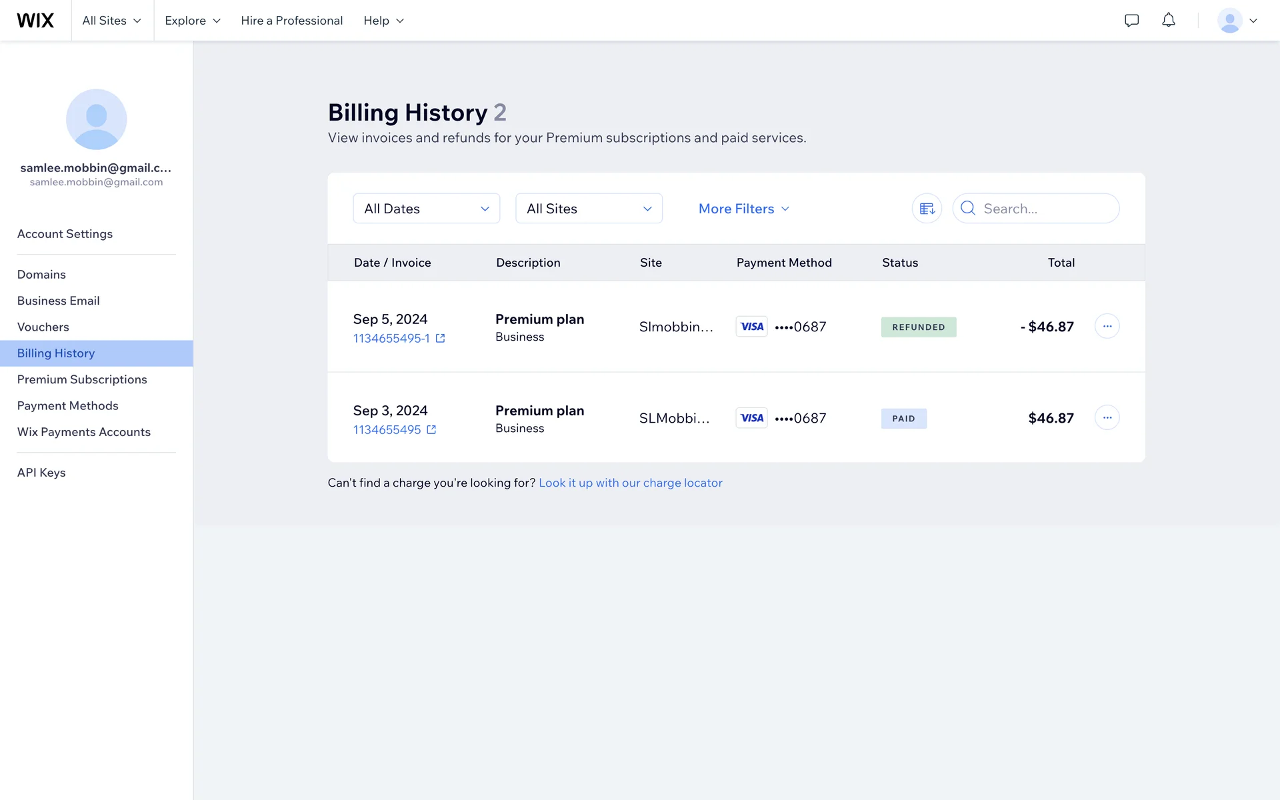Open the Explore menu

(192, 21)
